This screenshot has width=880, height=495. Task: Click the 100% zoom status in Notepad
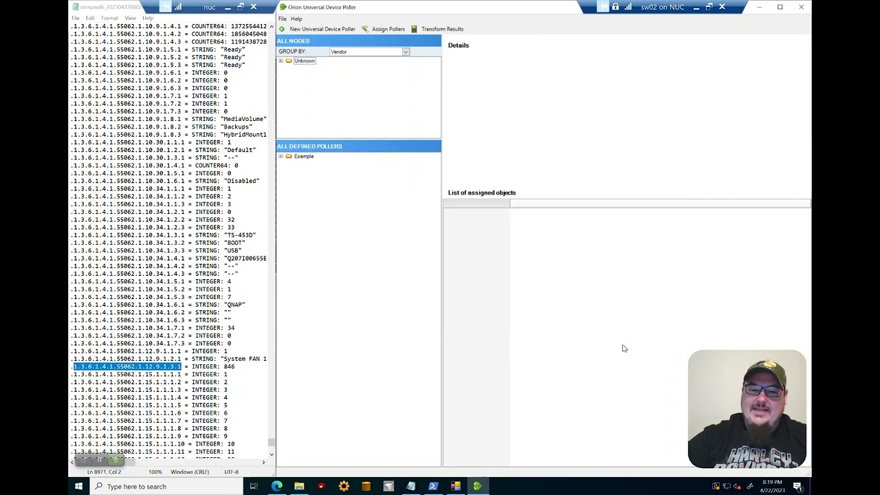click(x=155, y=472)
